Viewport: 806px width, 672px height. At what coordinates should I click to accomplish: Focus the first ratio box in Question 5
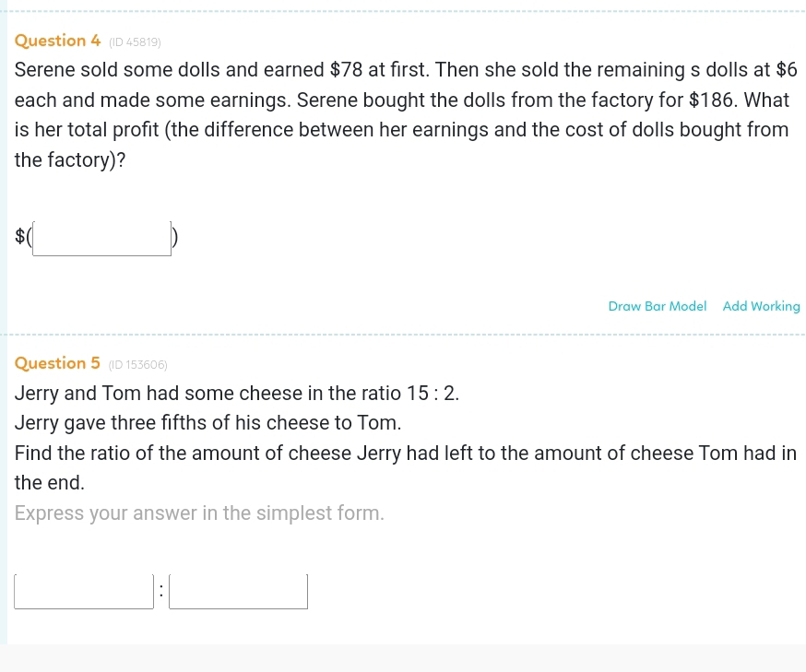click(84, 591)
